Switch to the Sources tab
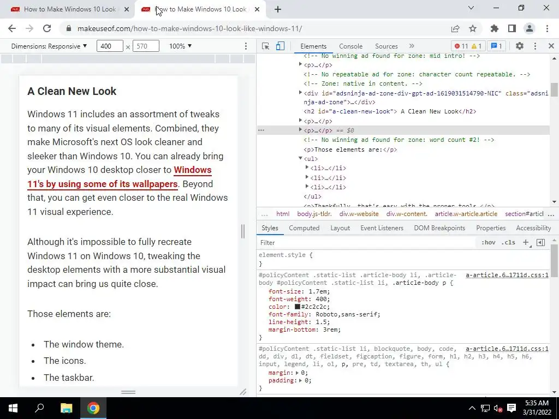 [x=386, y=46]
